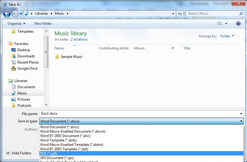The height and width of the screenshot is (162, 247).
Task: Click the change view icon
Action: (220, 24)
